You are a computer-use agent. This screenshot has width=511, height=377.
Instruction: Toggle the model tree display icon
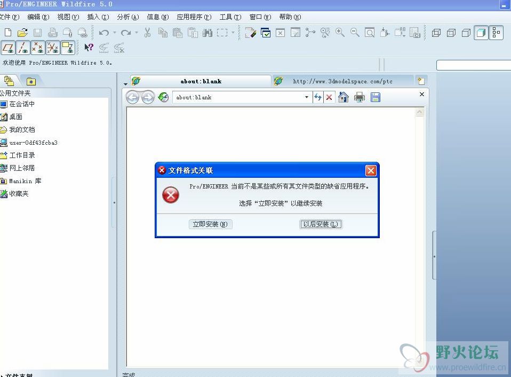[496, 33]
